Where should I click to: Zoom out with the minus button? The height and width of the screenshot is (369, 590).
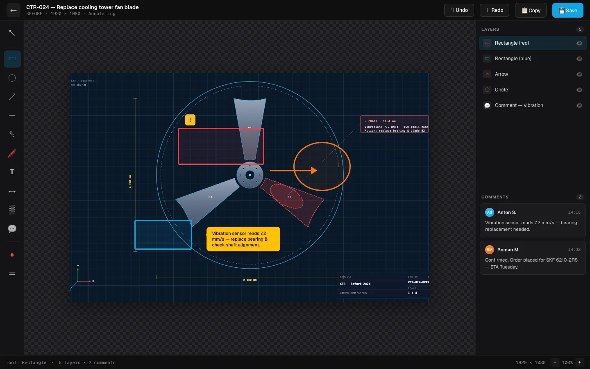click(x=555, y=362)
